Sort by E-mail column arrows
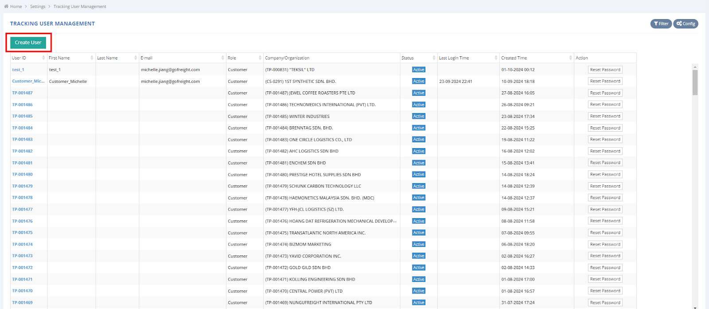Image resolution: width=709 pixels, height=309 pixels. 222,58
